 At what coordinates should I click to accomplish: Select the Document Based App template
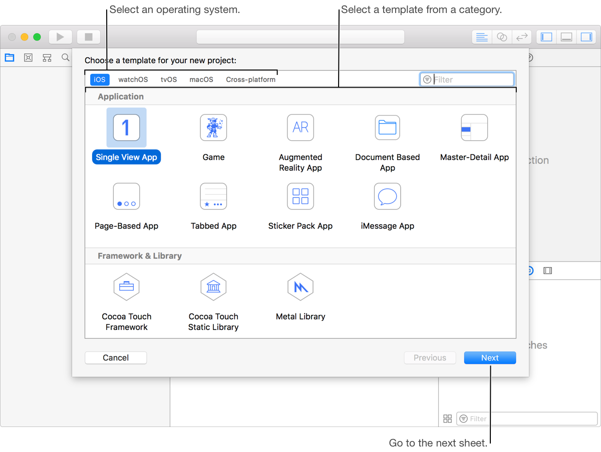387,127
